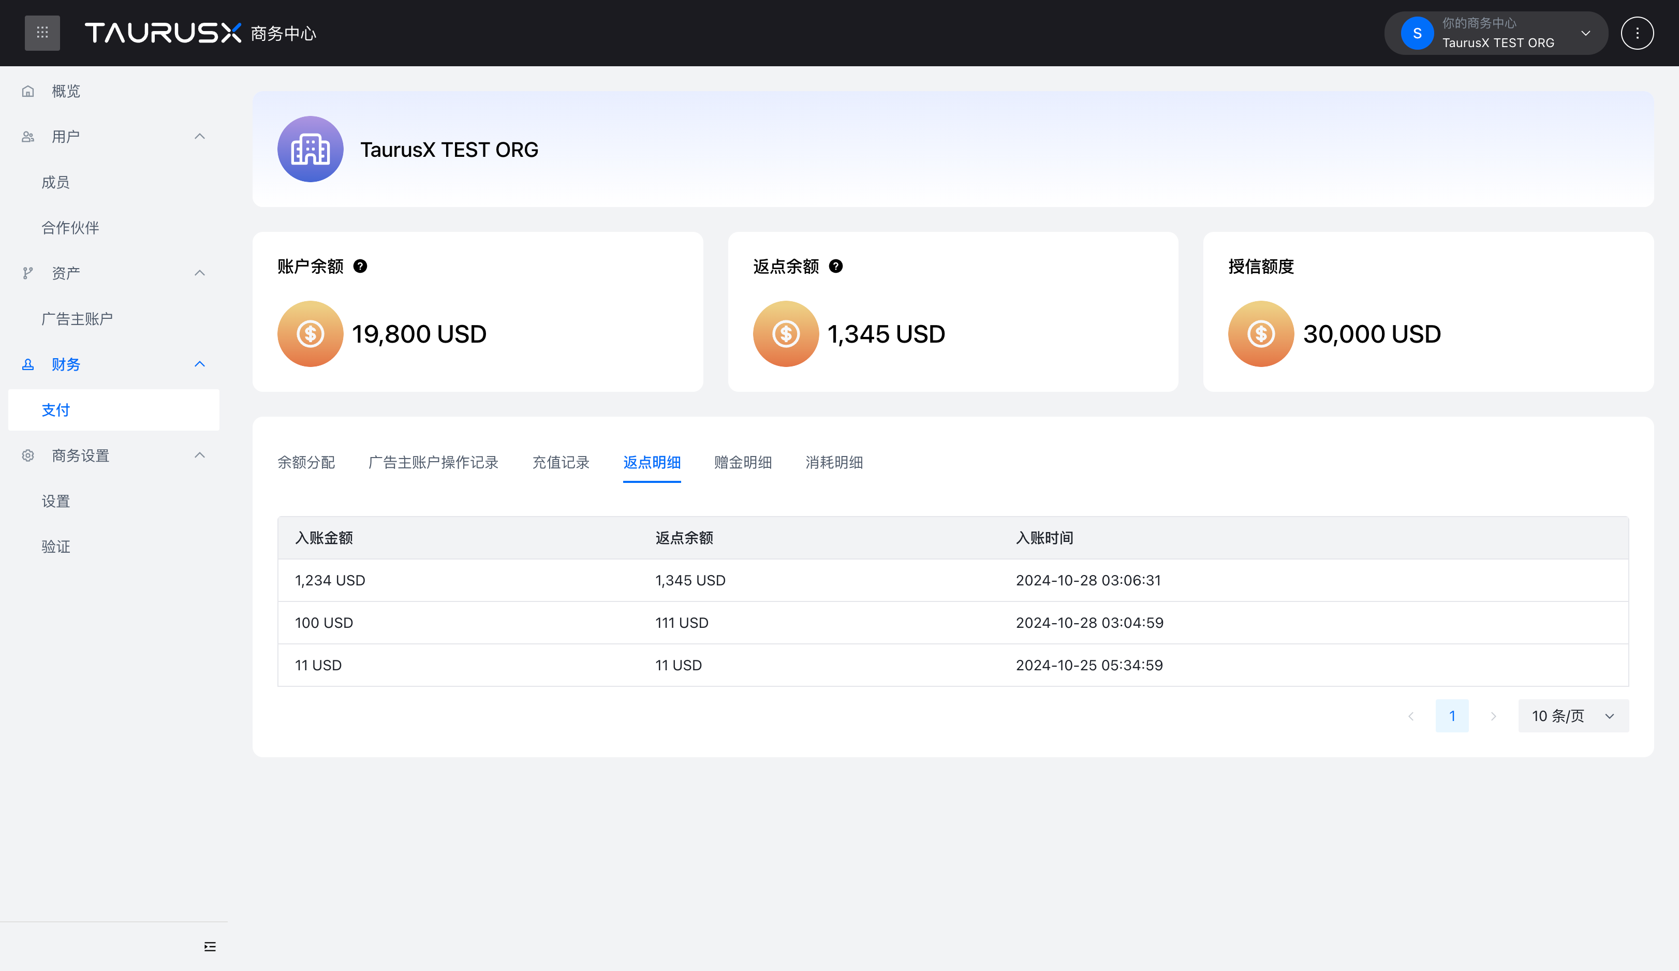The image size is (1679, 971).
Task: Click the 2024-10-28 03:04:59 timestamp
Action: click(x=1089, y=623)
